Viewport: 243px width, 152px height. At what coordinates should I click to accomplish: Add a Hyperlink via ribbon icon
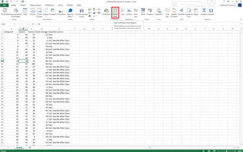[159, 12]
